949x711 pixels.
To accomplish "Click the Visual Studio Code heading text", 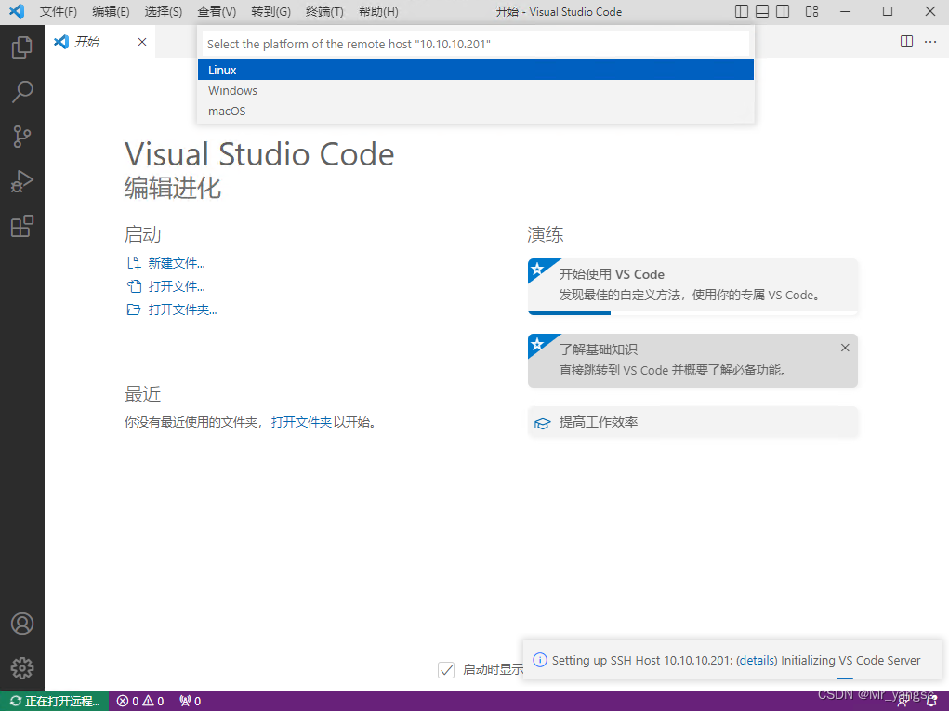I will click(x=259, y=154).
